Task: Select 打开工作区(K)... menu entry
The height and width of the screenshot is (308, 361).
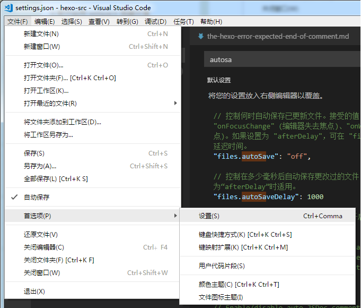Action: [x=93, y=91]
